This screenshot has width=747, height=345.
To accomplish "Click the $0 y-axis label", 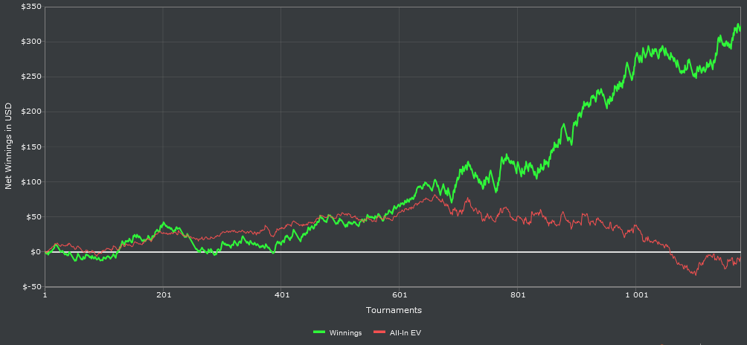I will tap(35, 252).
